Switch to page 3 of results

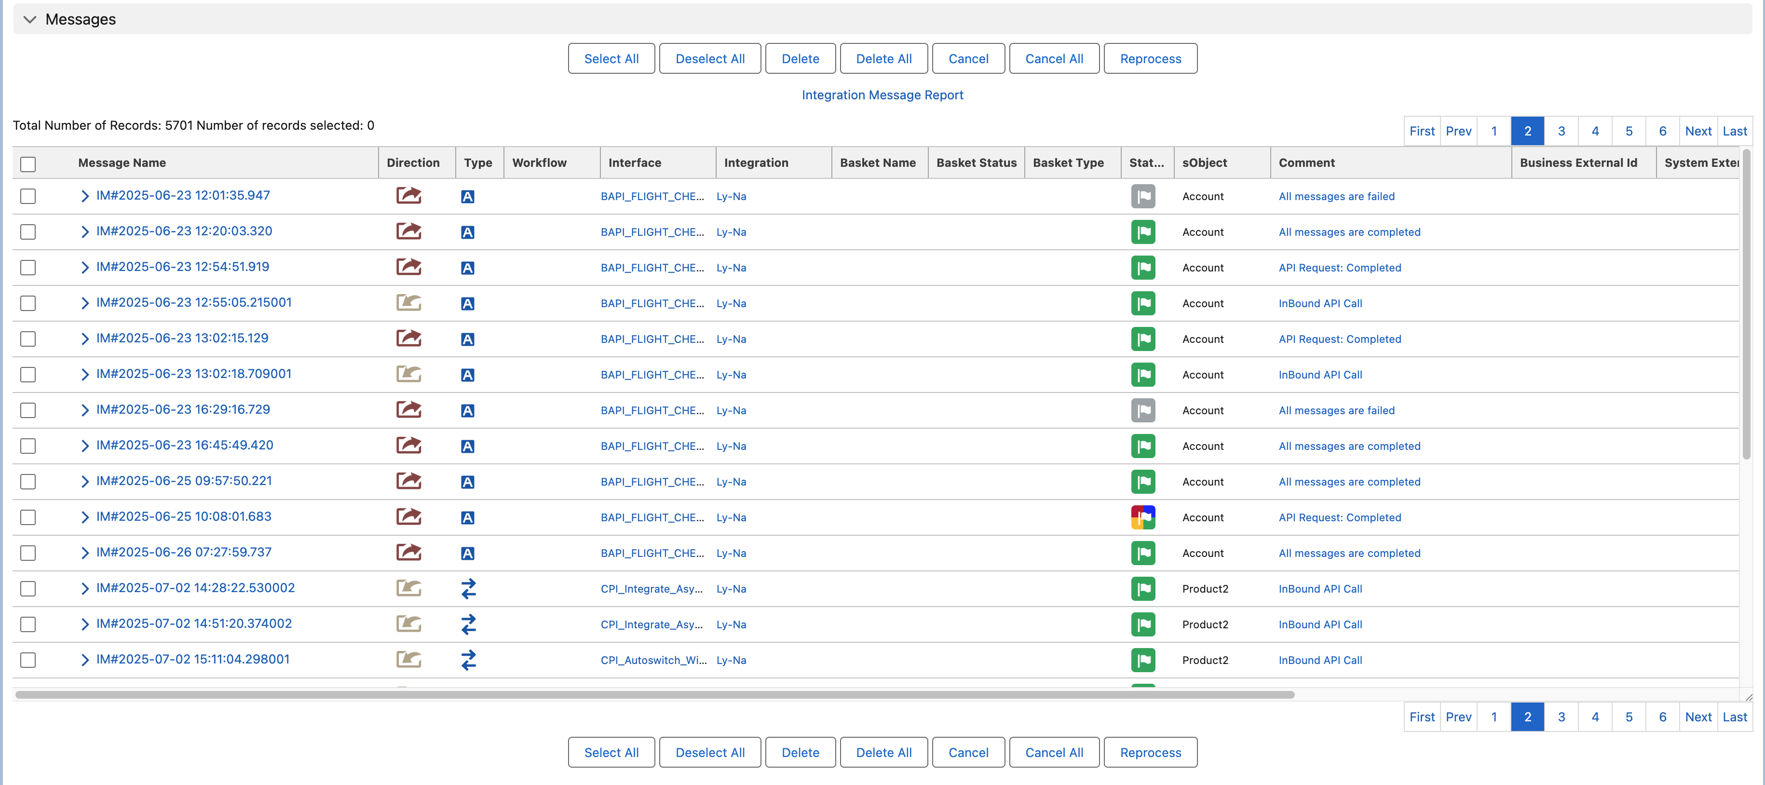(1561, 131)
